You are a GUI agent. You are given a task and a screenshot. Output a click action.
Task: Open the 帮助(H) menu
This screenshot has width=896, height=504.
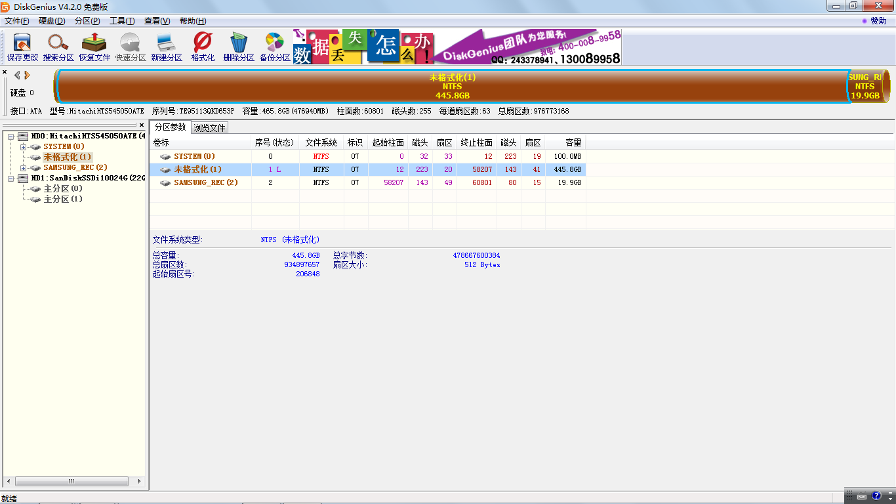193,21
